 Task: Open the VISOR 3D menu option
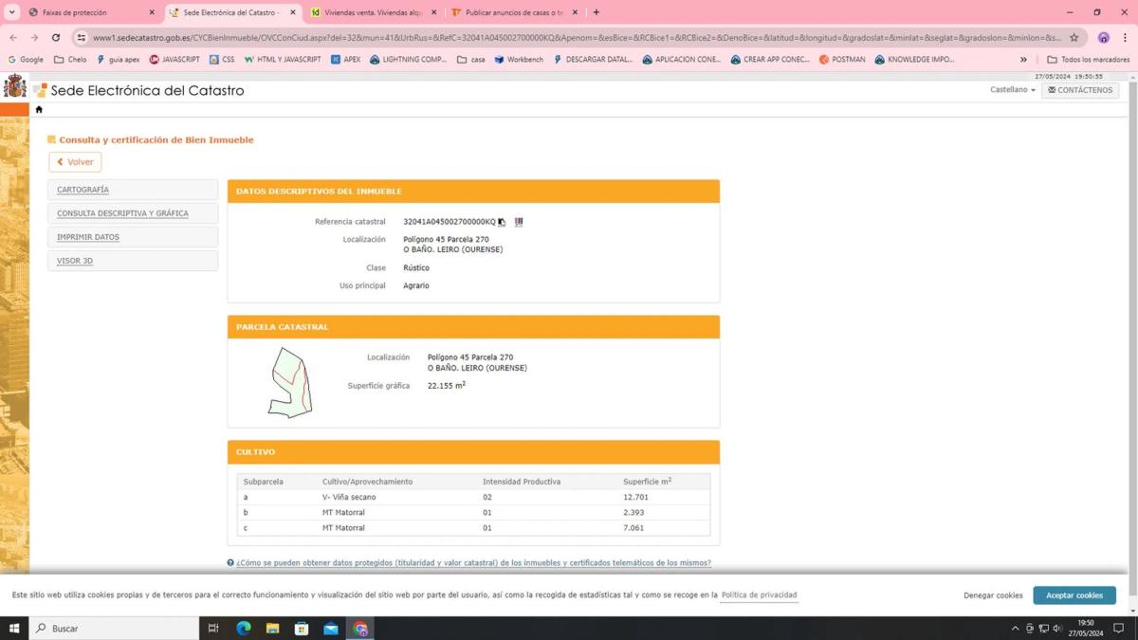75,261
